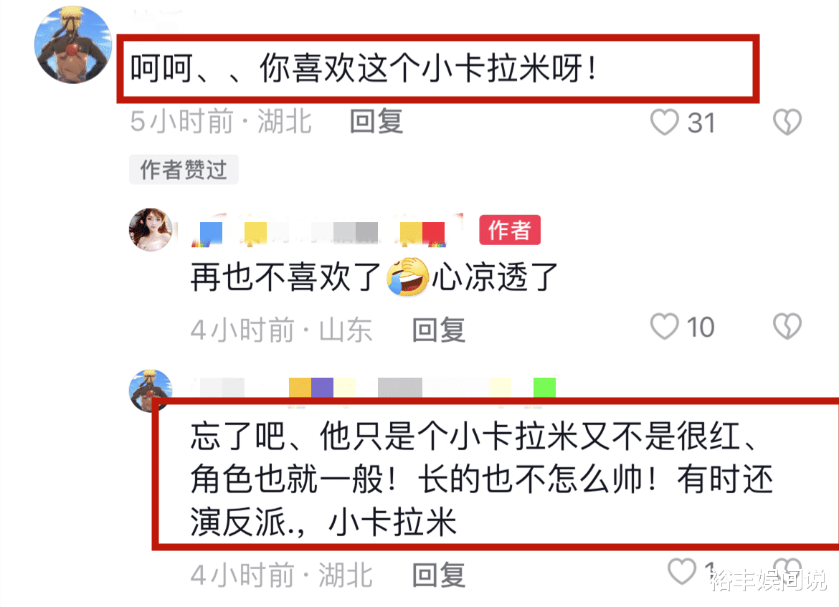Click the red 作者 badge

(509, 230)
